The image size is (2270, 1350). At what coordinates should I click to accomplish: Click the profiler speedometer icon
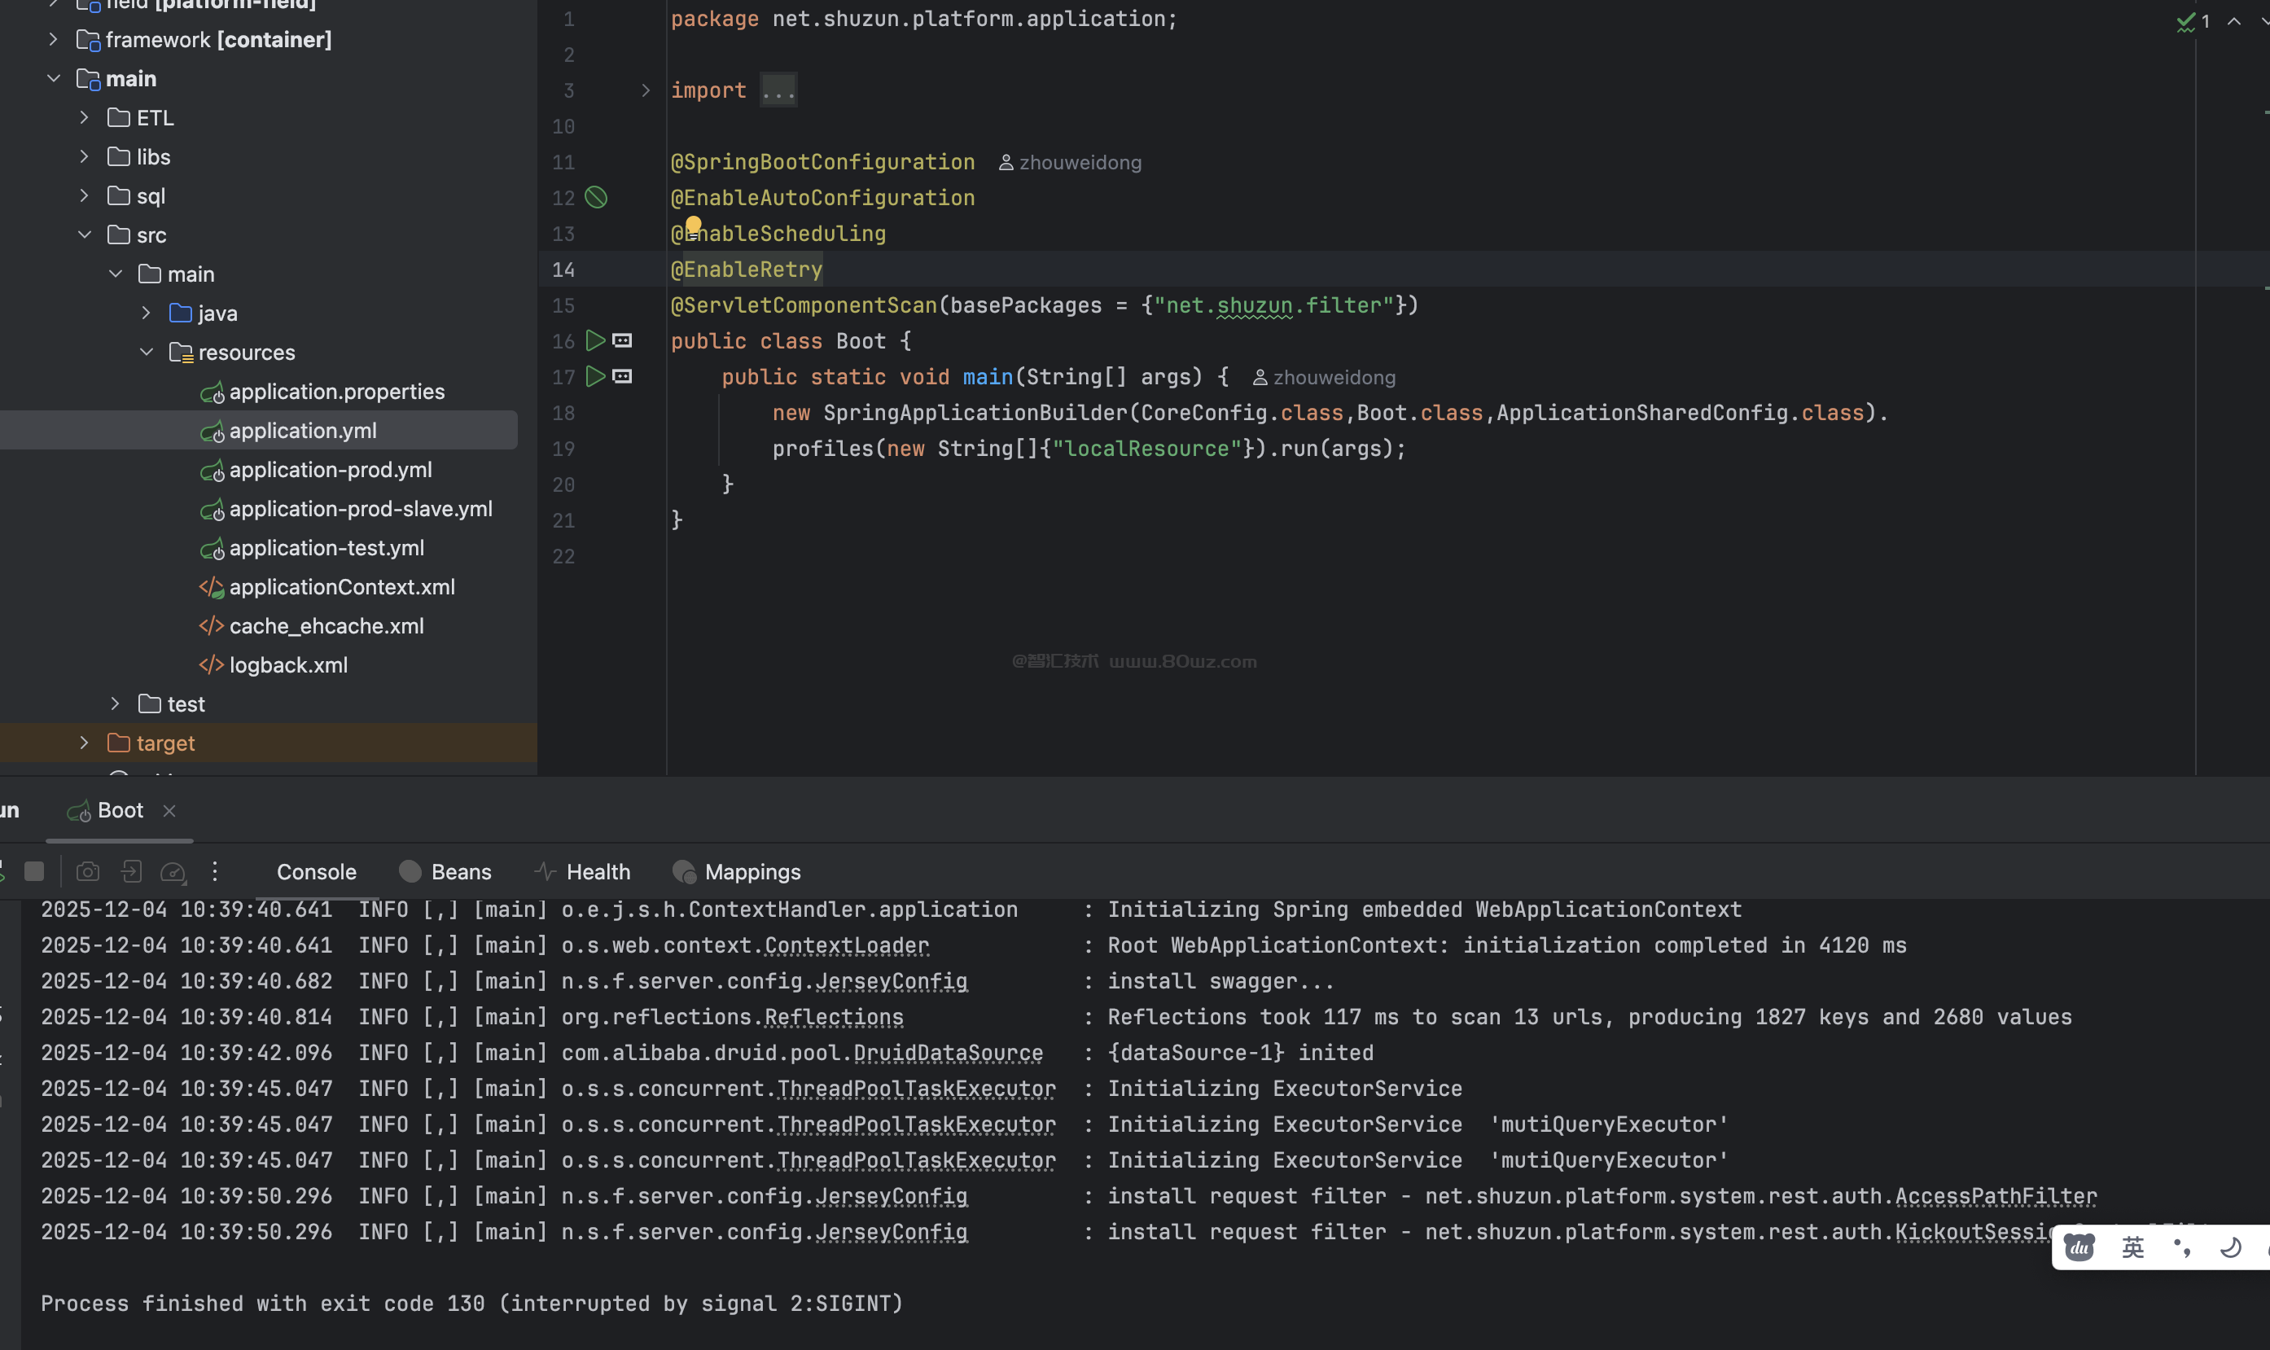[x=173, y=871]
